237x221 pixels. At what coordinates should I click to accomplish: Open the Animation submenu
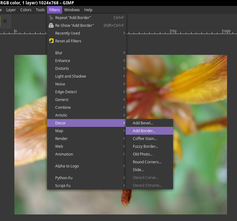[x=87, y=154]
